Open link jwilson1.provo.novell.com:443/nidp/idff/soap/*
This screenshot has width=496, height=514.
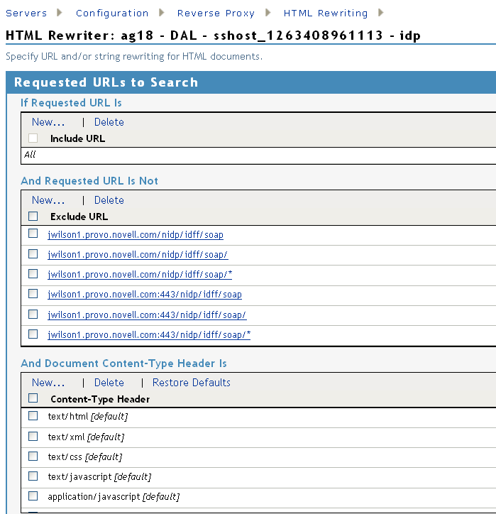point(149,334)
